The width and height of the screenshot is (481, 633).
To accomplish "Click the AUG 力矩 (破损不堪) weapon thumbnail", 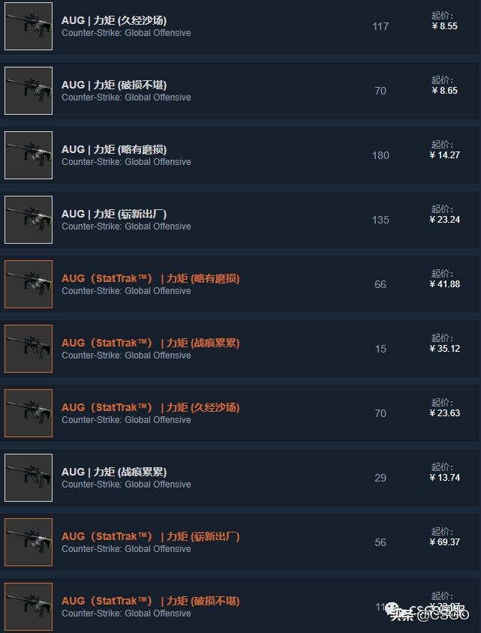I will tap(29, 91).
